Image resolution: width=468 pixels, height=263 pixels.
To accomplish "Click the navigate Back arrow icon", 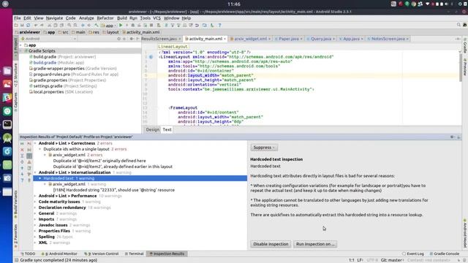I will point(83,26).
